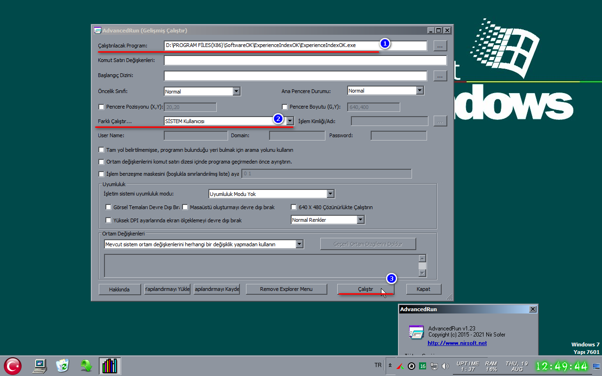The width and height of the screenshot is (602, 376).
Task: Click the AdvancedRun title bar icon
Action: click(x=97, y=30)
